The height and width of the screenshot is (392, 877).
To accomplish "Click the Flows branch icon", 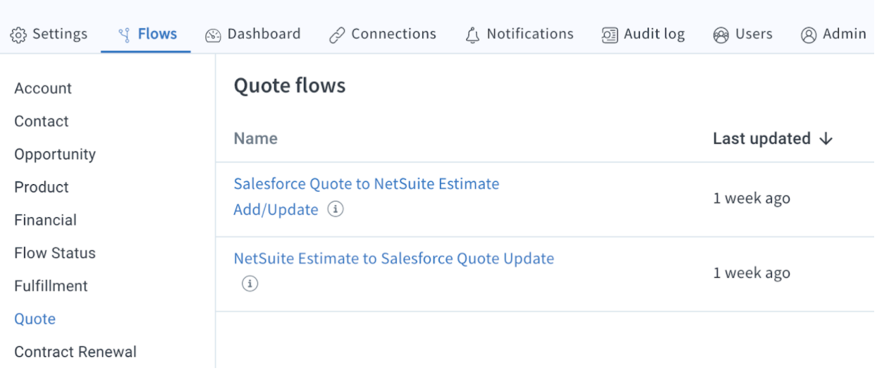I will coord(125,35).
